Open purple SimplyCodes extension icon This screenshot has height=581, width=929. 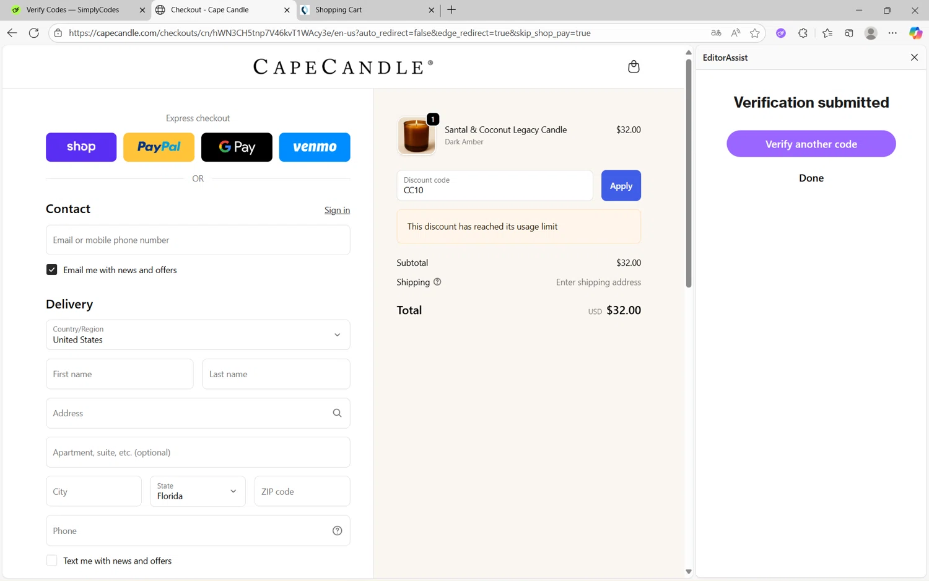click(781, 33)
